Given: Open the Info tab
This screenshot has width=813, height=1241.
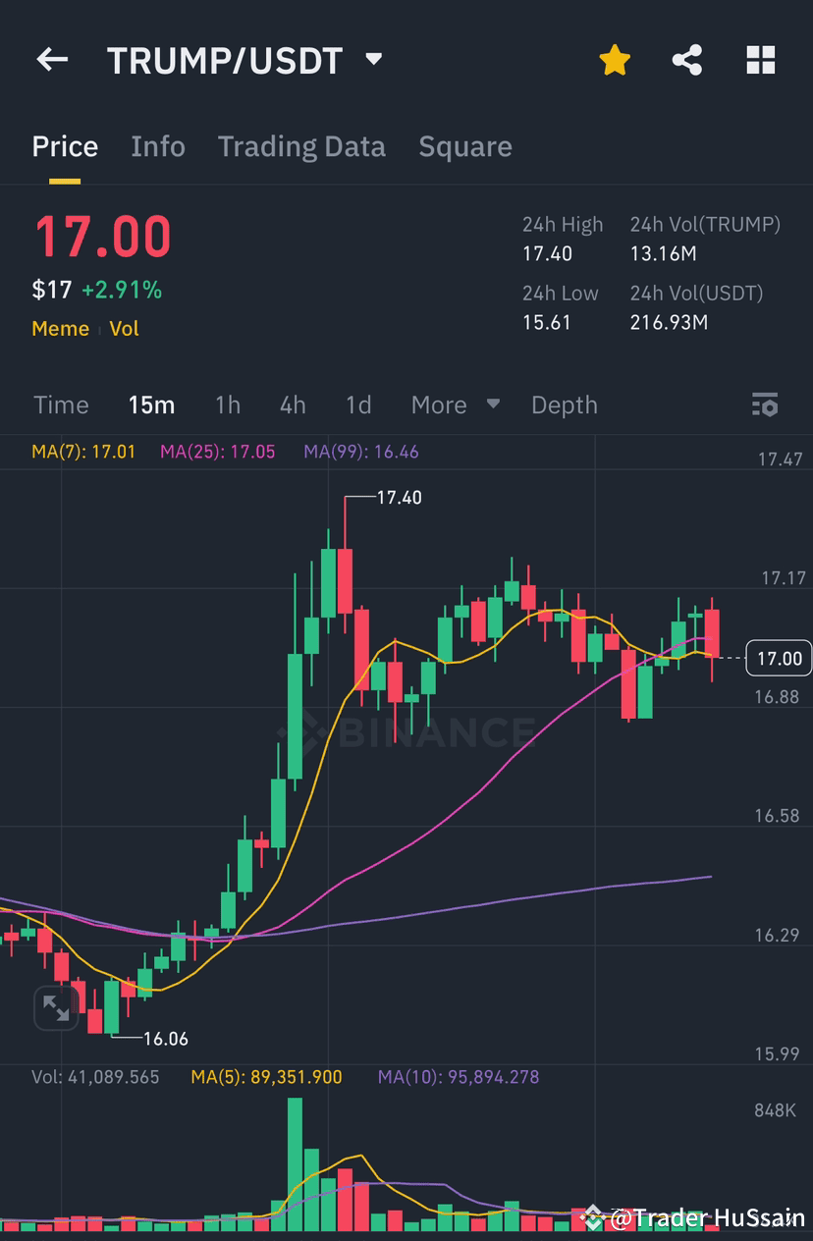Looking at the screenshot, I should coord(158,146).
